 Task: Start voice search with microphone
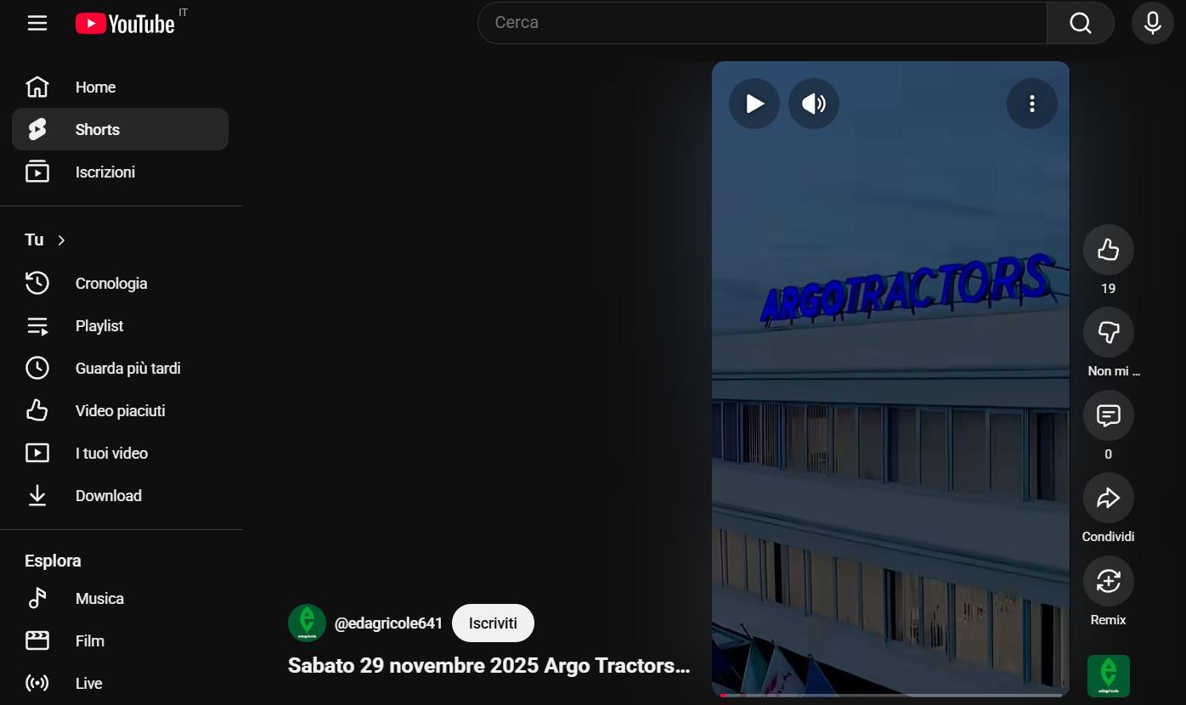coord(1152,23)
